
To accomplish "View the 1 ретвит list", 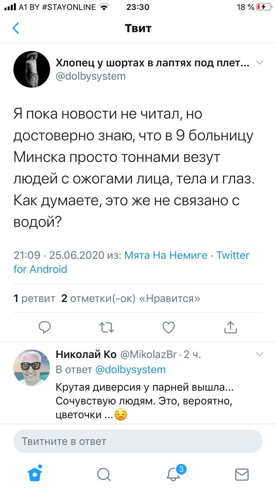I will coord(34,298).
